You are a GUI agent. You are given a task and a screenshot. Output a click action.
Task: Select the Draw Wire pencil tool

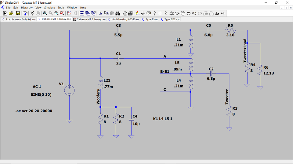point(137,13)
